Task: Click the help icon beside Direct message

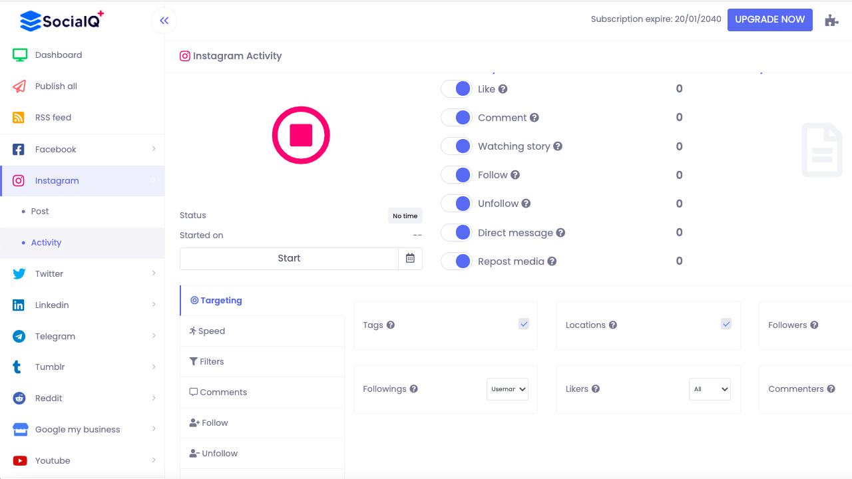Action: click(560, 233)
